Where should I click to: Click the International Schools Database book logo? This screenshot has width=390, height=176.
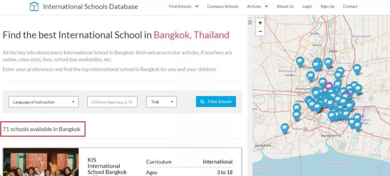click(x=34, y=6)
